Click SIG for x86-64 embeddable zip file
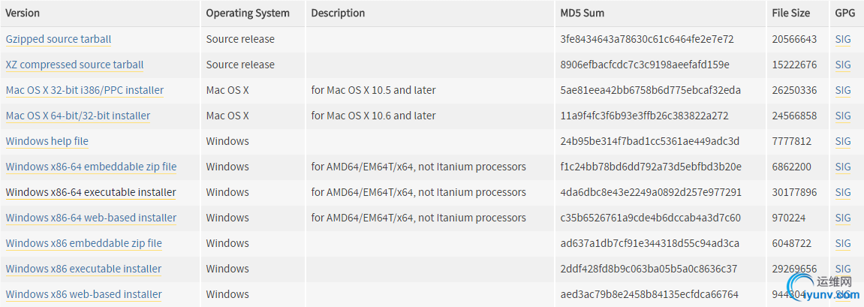Screen dimensions: 864x307 coord(843,167)
